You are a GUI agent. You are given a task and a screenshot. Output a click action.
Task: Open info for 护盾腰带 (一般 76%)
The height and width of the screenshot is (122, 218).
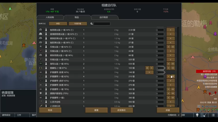coord(46,89)
